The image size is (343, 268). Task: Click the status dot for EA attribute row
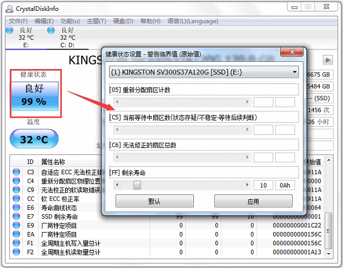click(x=16, y=234)
